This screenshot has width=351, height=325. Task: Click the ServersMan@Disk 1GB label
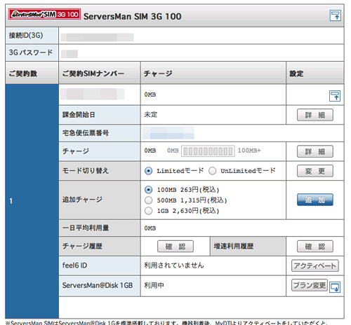tap(98, 285)
